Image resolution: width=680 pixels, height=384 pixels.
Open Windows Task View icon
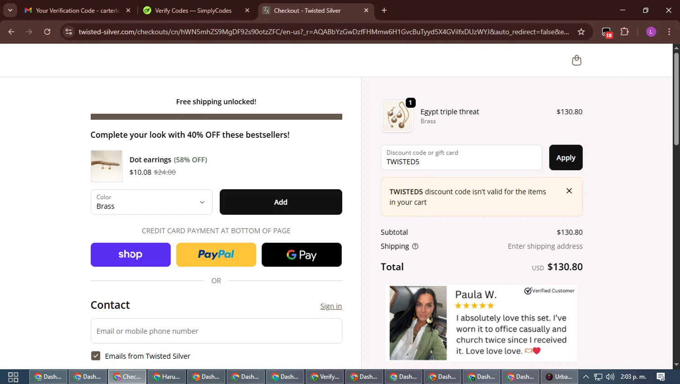click(x=13, y=377)
